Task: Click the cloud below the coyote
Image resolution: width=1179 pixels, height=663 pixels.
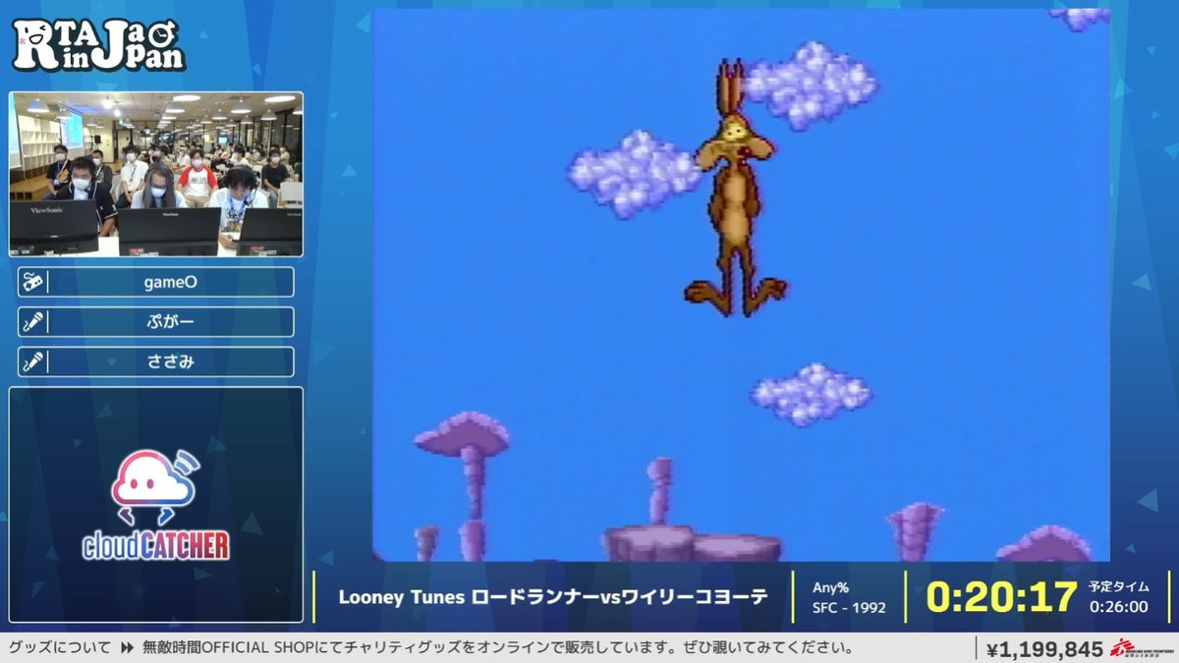Action: (812, 393)
